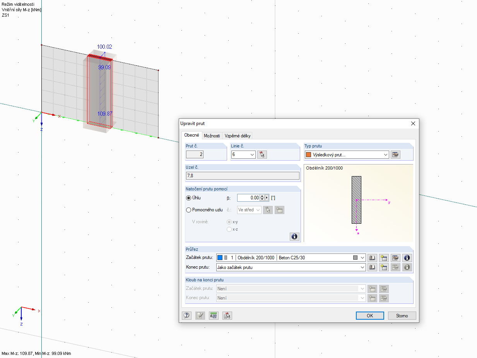477x358 pixels.
Task: Click the 109.87 value label on member
Action: coord(104,114)
